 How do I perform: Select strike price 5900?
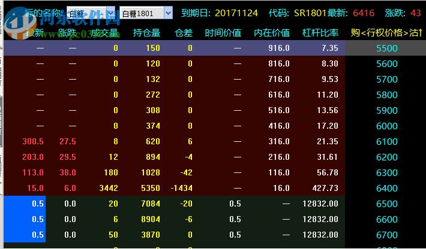[387, 110]
